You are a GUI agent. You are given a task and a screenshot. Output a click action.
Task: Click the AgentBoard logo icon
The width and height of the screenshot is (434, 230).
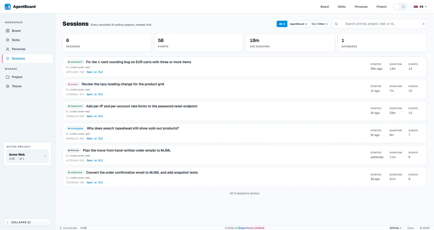[8, 6]
